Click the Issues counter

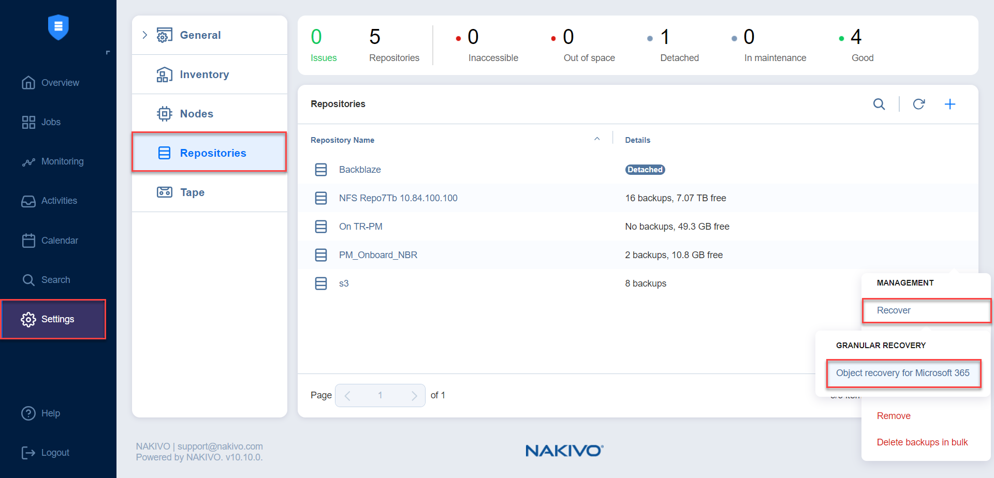point(324,46)
